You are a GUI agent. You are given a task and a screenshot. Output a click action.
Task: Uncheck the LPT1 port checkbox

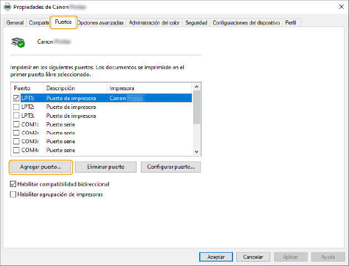[16, 98]
